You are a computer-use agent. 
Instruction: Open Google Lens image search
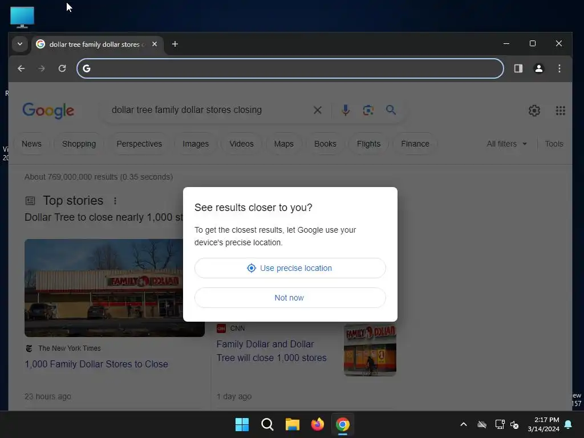coord(368,110)
